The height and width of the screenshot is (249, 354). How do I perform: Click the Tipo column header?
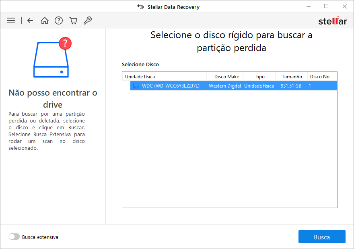tap(259, 77)
